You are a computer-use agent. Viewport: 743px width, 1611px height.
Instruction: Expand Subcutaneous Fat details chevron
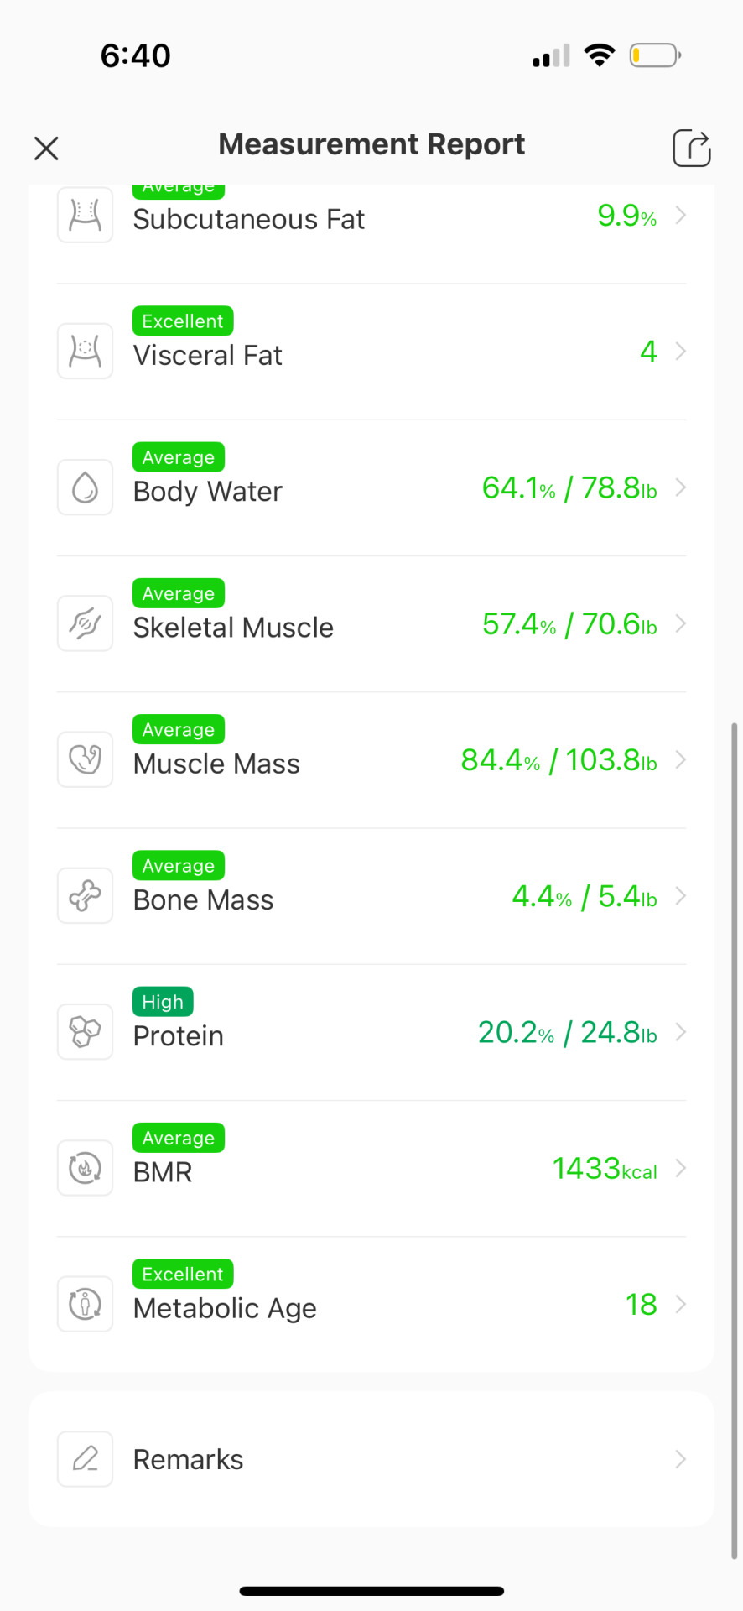681,216
